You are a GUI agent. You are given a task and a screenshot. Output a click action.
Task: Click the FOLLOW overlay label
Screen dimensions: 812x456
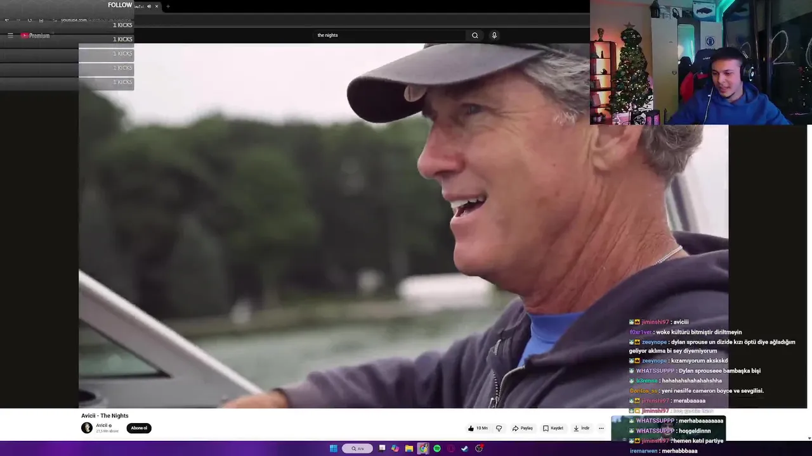click(x=120, y=5)
